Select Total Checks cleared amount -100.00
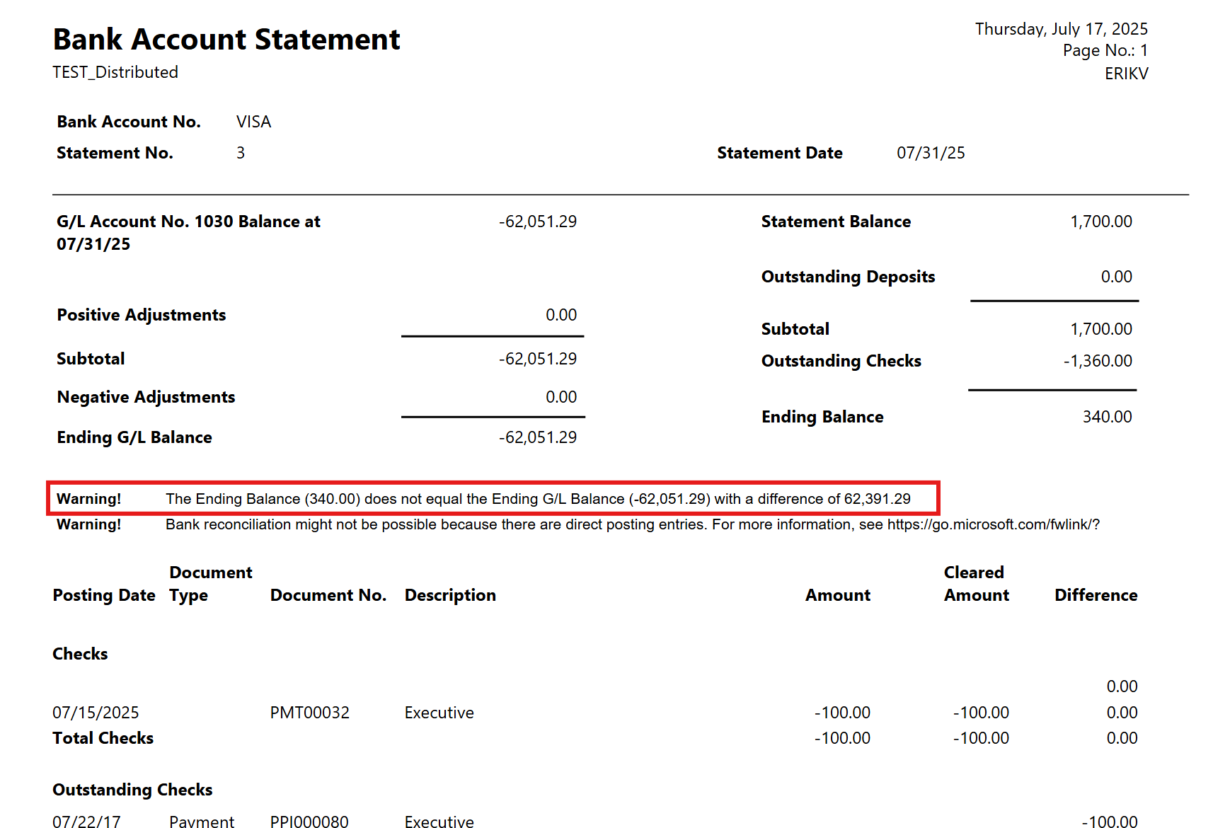This screenshot has height=828, width=1213. point(980,738)
